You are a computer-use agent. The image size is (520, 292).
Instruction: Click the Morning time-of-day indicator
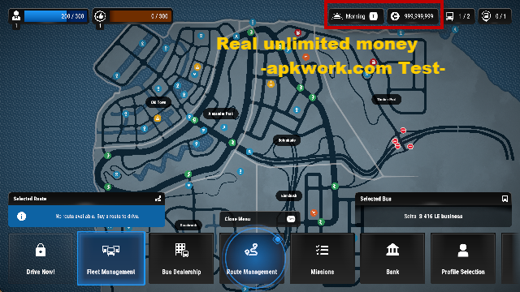(x=356, y=16)
